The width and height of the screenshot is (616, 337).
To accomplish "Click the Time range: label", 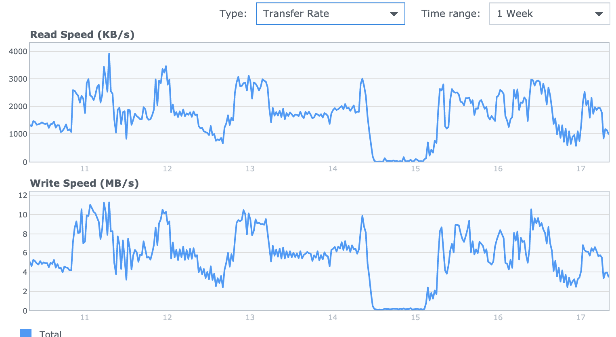I will tap(450, 14).
